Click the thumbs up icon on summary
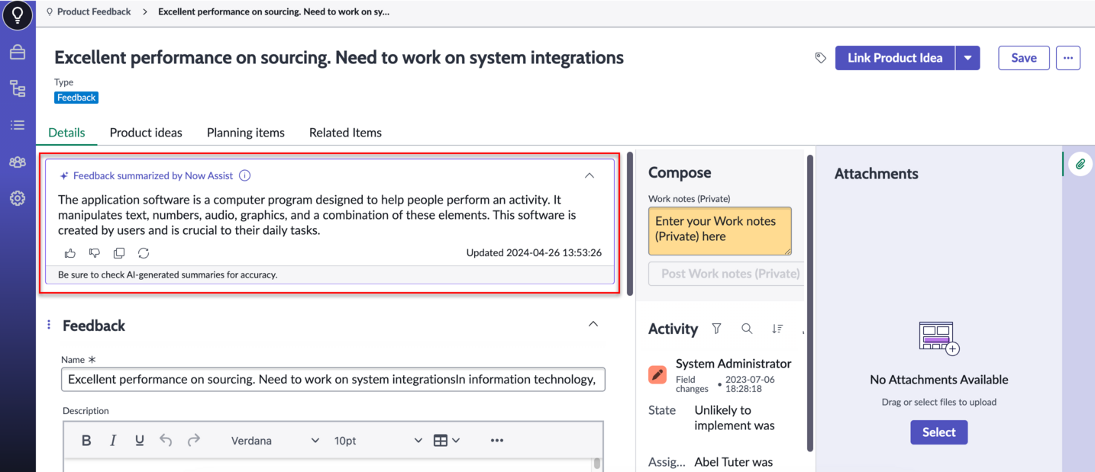1095x472 pixels. [x=70, y=253]
